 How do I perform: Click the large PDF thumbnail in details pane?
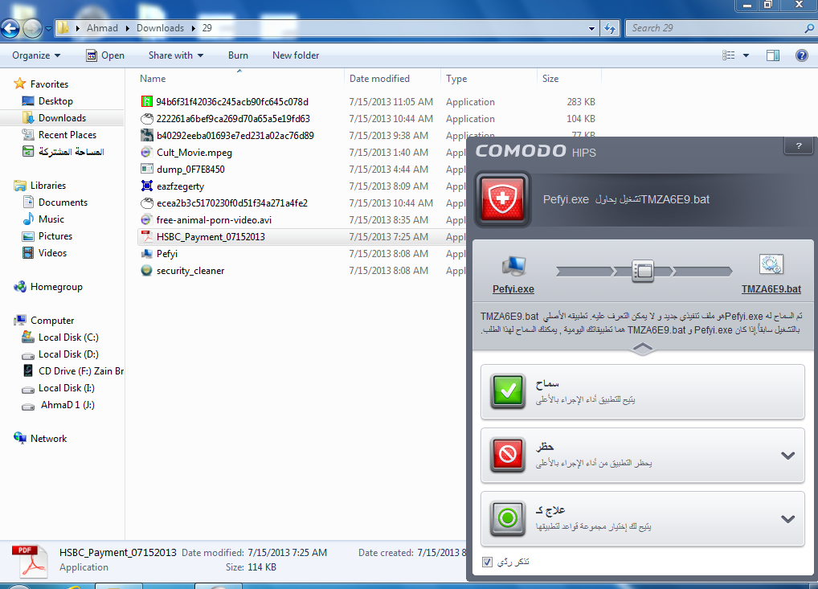(x=32, y=562)
